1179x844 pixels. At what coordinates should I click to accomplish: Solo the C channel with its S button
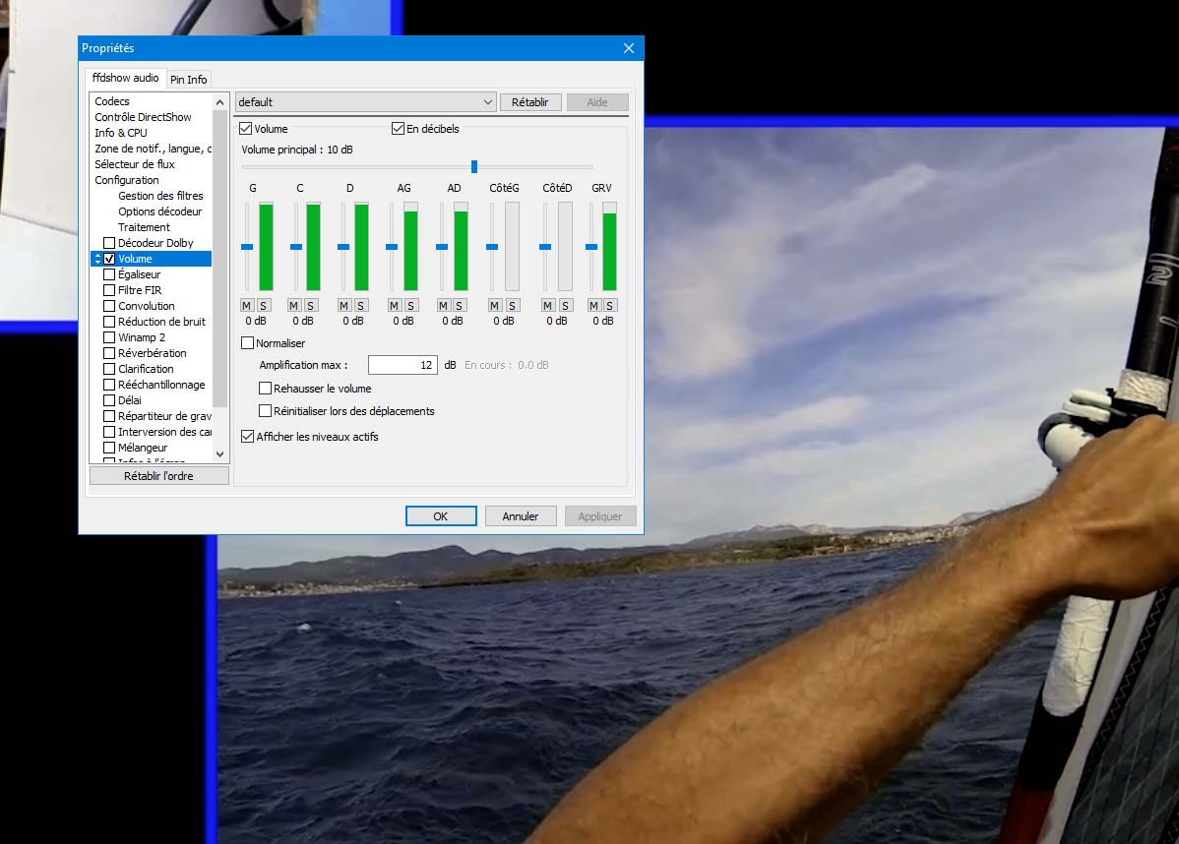[x=311, y=305]
